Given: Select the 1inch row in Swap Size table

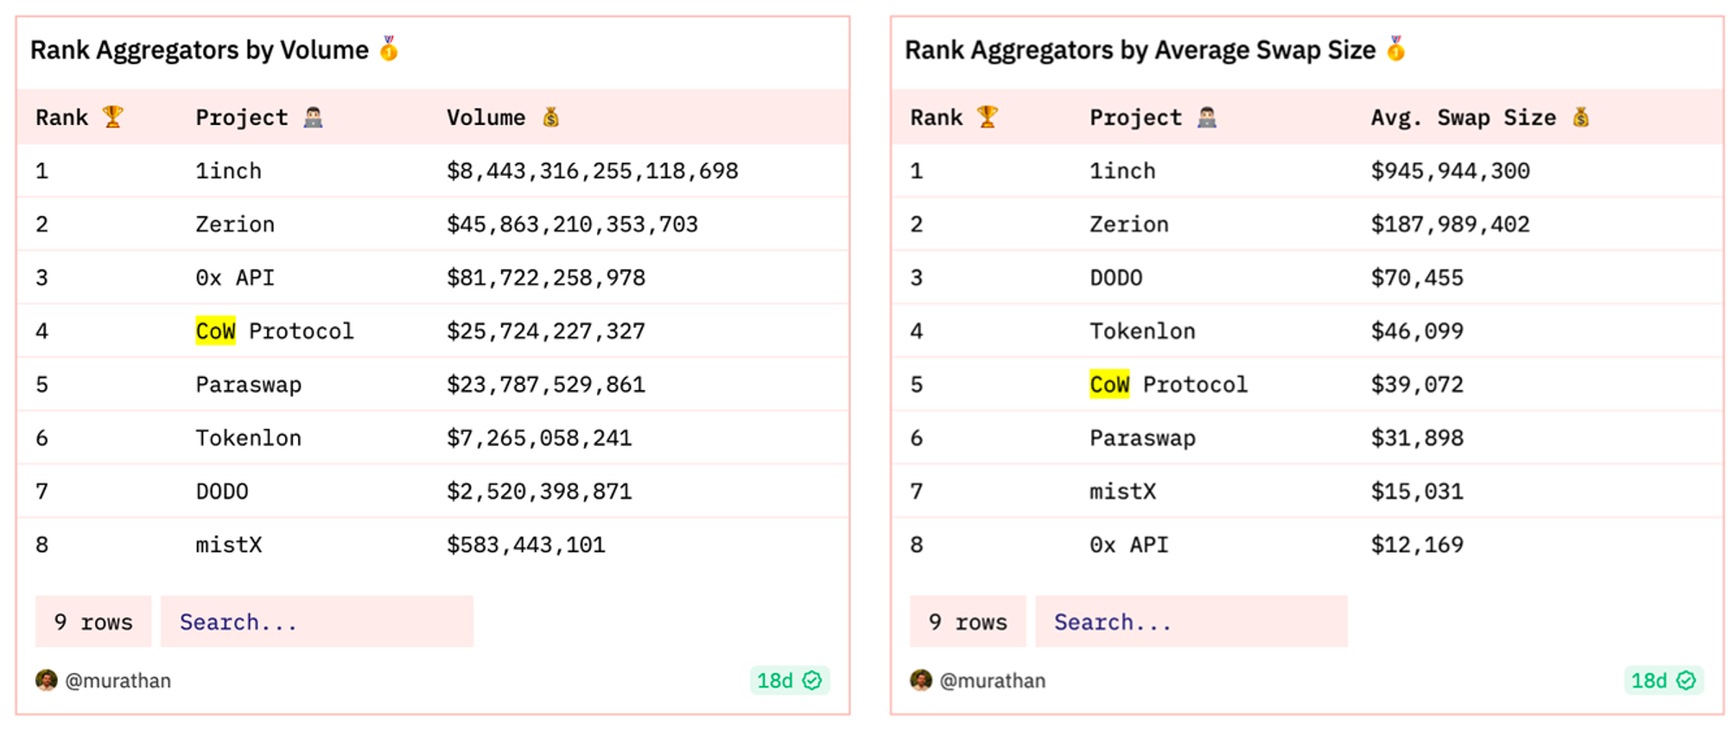Looking at the screenshot, I should [x=1121, y=171].
